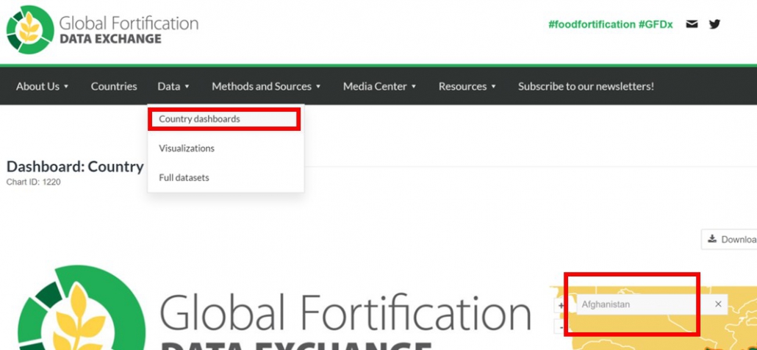Click Subscribe to our newsletters!
757x350 pixels.
(586, 87)
